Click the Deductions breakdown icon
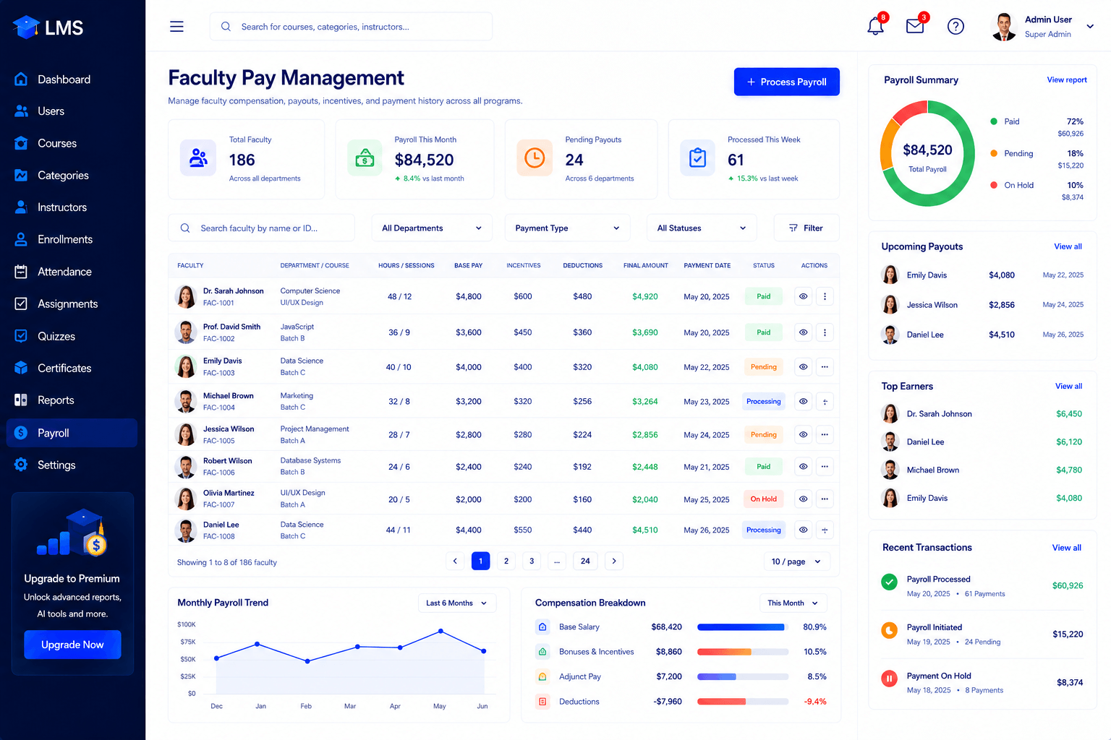This screenshot has height=740, width=1111. (542, 702)
